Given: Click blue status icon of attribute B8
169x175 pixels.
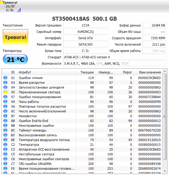Looking at the screenshot, I should (5, 121).
